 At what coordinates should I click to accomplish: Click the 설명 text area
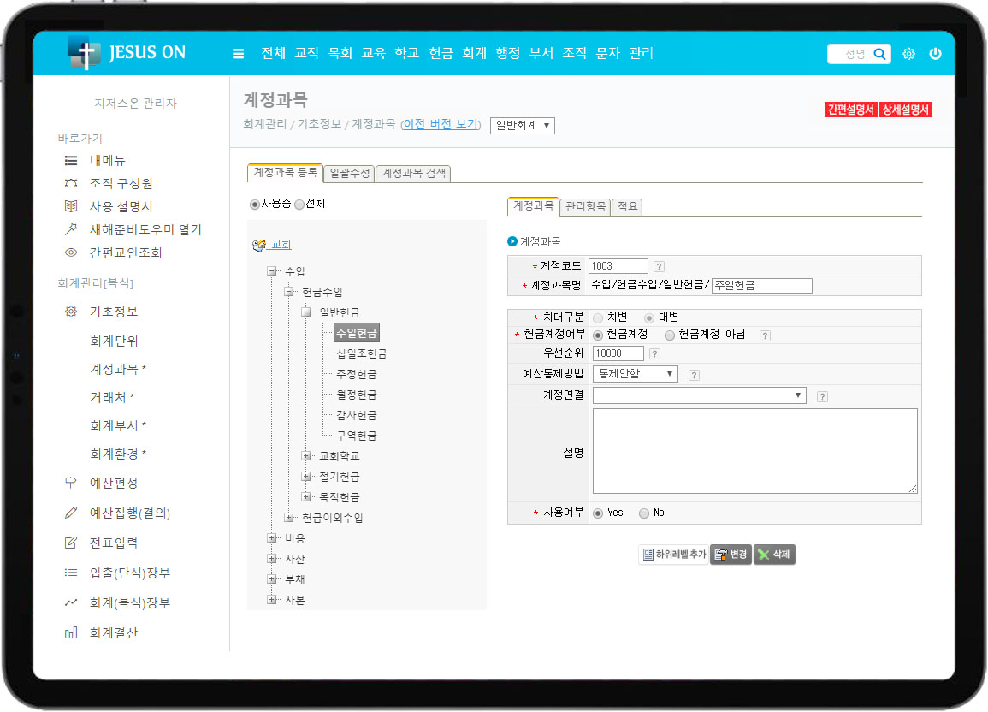pos(754,451)
